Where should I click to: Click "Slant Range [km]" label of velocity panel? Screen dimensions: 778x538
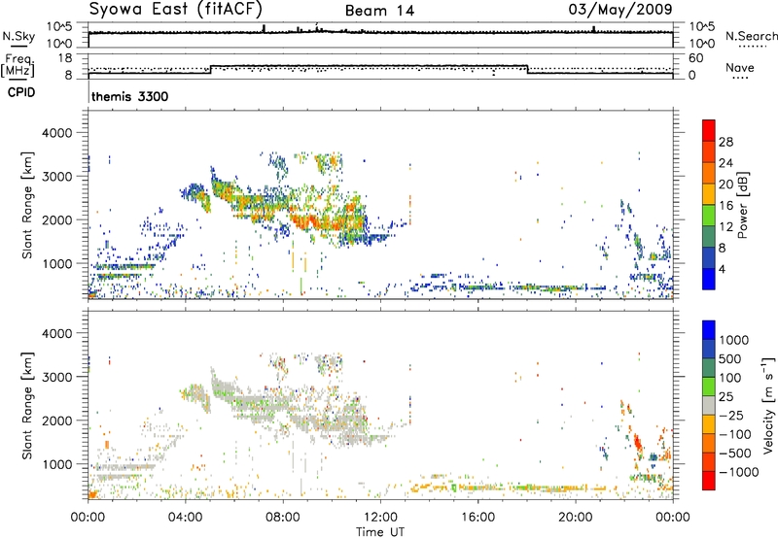pos(28,405)
